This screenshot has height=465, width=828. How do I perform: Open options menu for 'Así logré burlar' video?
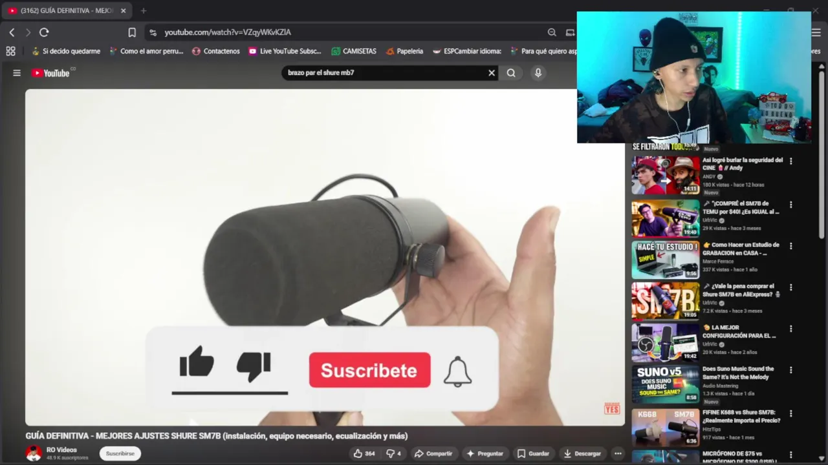tap(790, 161)
